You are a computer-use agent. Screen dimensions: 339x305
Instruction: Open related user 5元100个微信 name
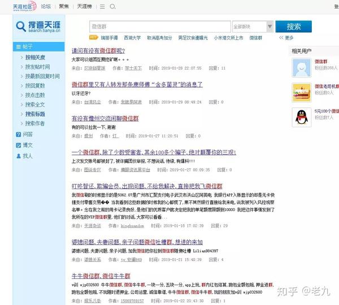click(x=327, y=111)
